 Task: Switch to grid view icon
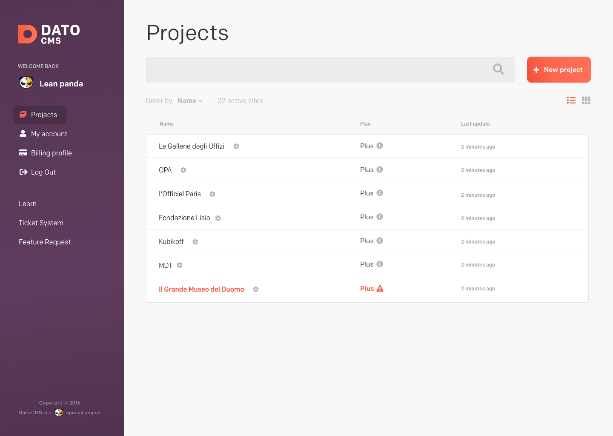[586, 100]
